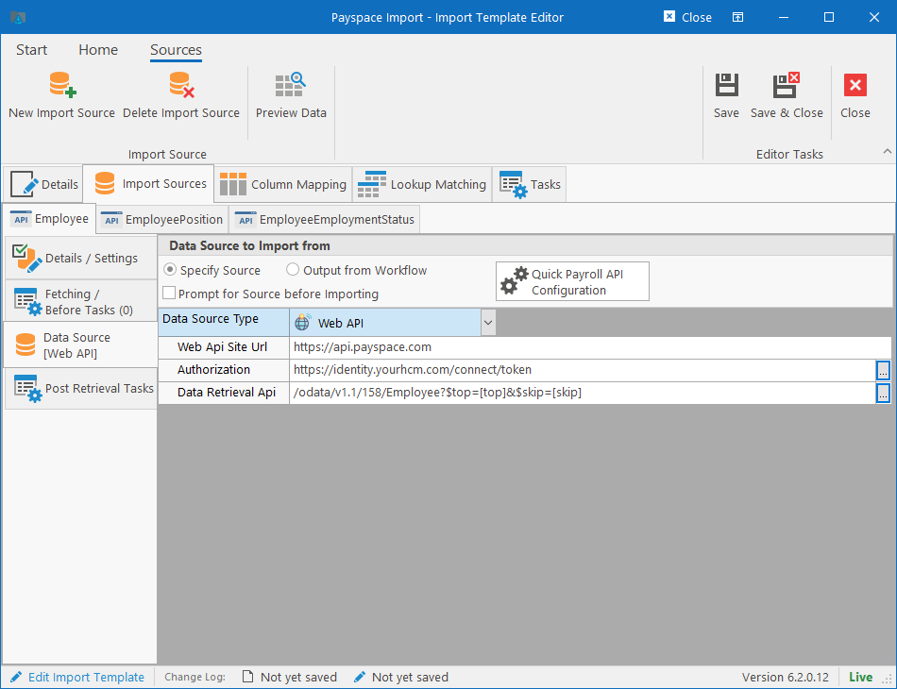Click the Web API globe icon
This screenshot has height=689, width=897.
303,323
